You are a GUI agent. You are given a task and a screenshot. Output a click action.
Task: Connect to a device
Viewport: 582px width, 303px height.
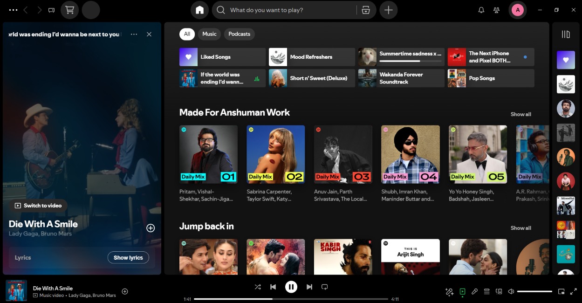tap(499, 291)
